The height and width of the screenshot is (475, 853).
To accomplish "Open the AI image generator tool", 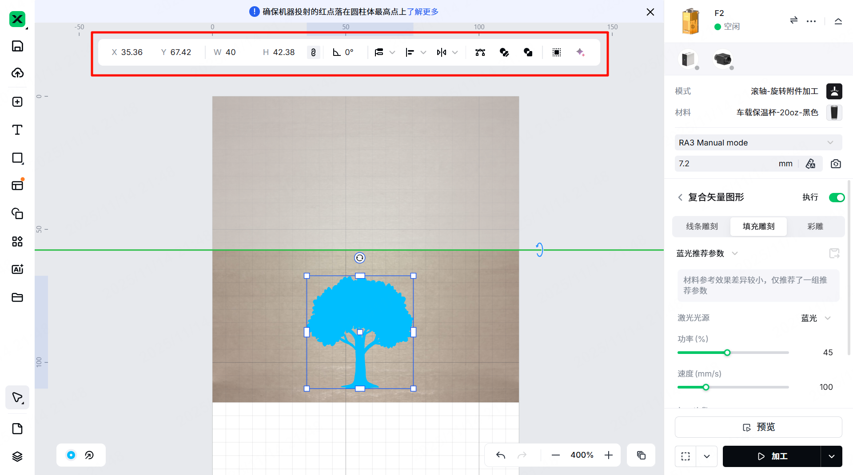I will (x=17, y=269).
